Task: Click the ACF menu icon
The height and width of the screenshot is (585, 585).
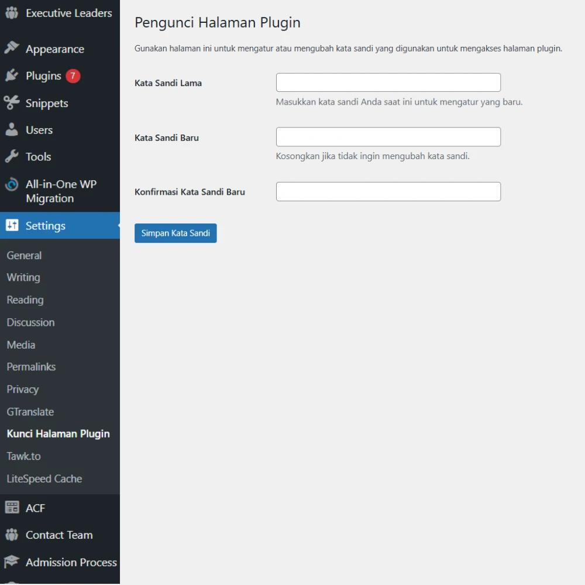Action: coord(12,508)
